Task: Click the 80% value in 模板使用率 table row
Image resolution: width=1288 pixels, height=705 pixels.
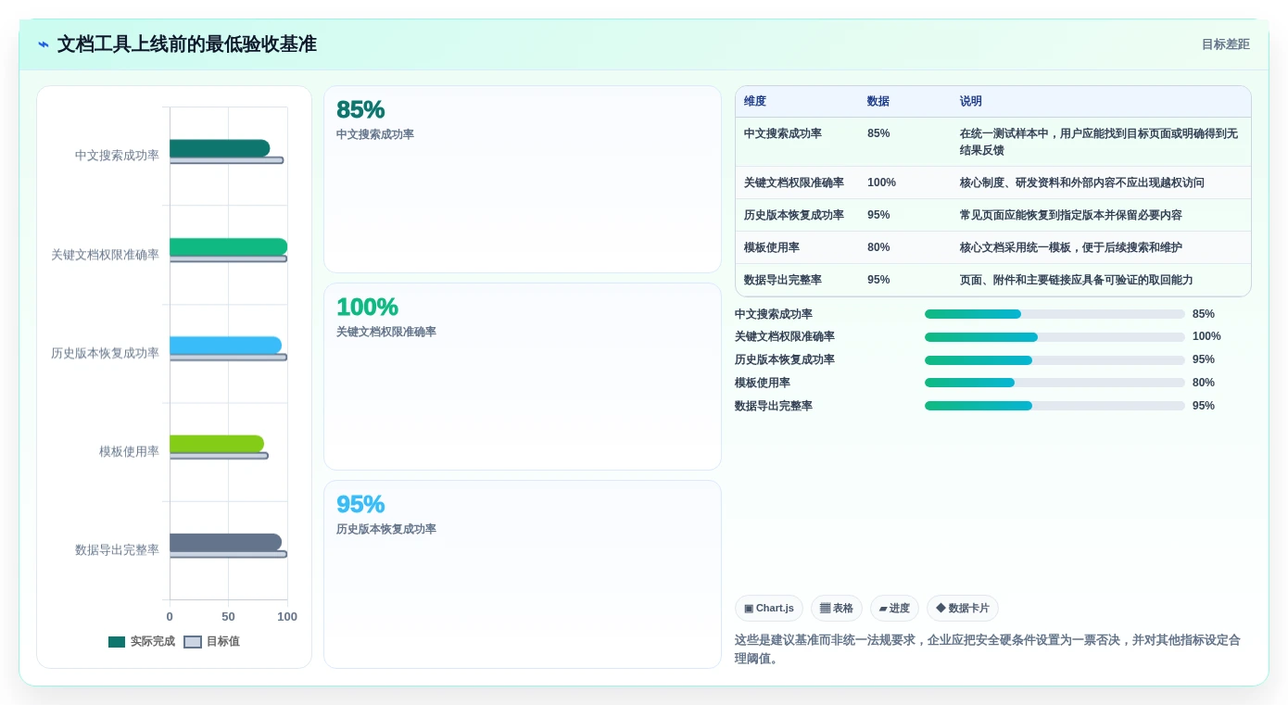Action: [878, 247]
